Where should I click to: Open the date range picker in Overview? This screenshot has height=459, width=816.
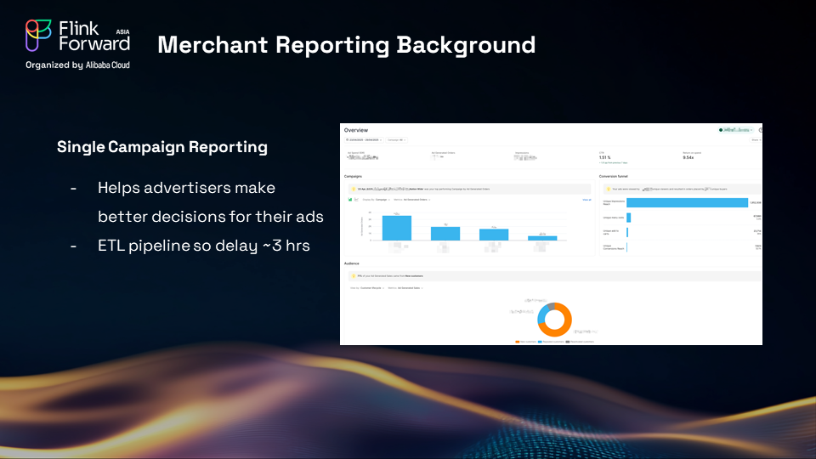tap(364, 140)
